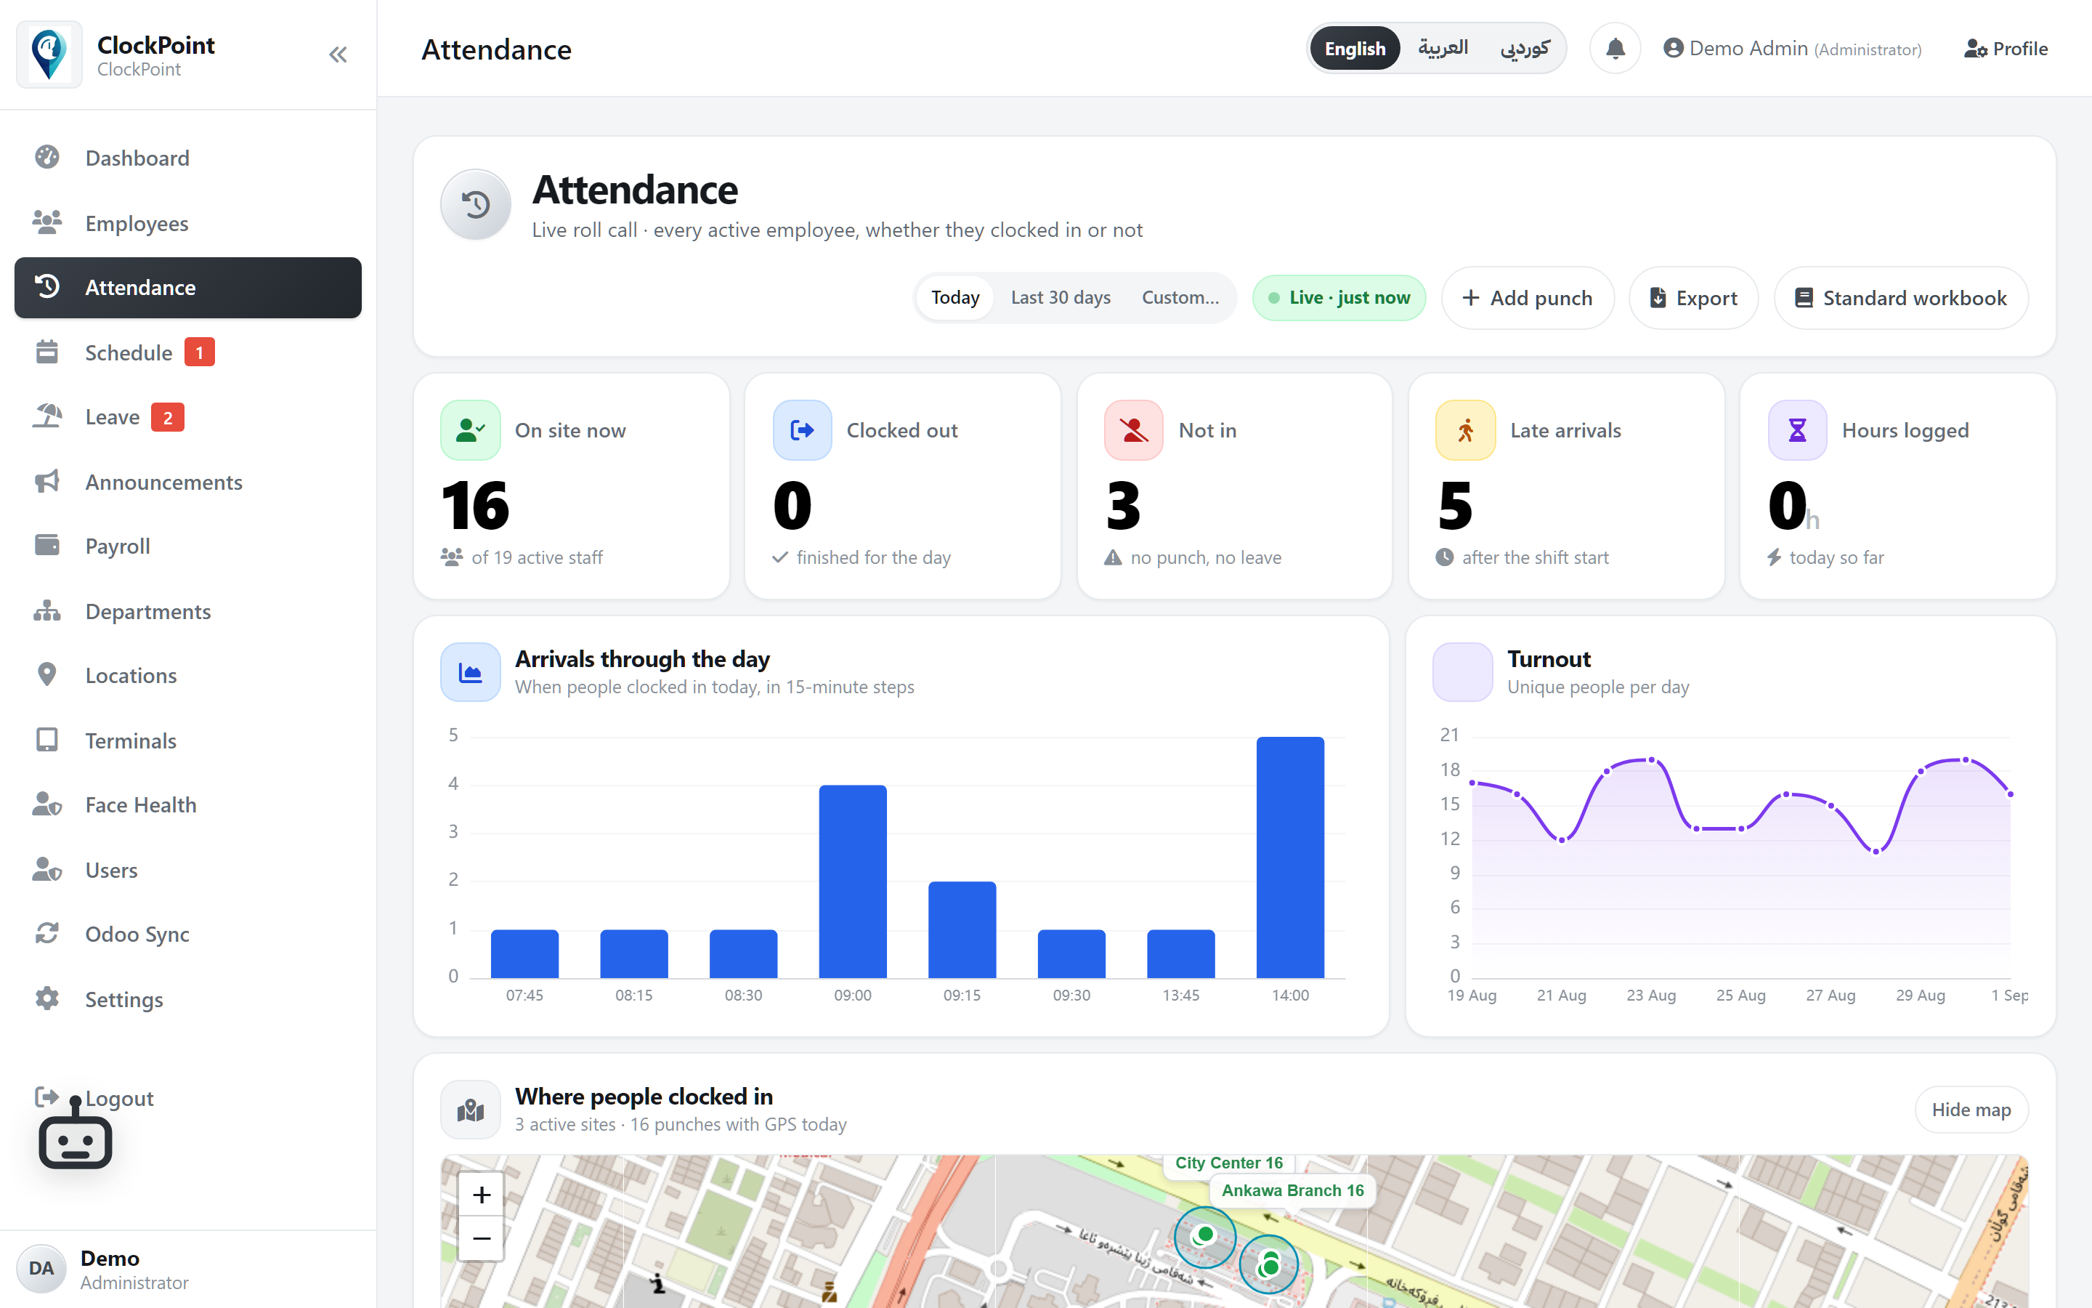Click the Settings gear icon

[46, 998]
